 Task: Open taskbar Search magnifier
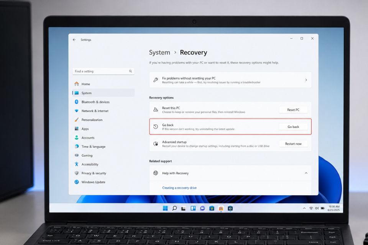(x=174, y=208)
